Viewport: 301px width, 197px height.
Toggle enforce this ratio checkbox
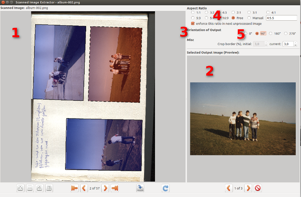point(193,23)
